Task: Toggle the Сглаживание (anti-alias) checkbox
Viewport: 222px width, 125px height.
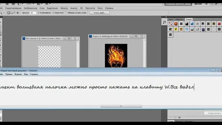Action: coord(39,13)
